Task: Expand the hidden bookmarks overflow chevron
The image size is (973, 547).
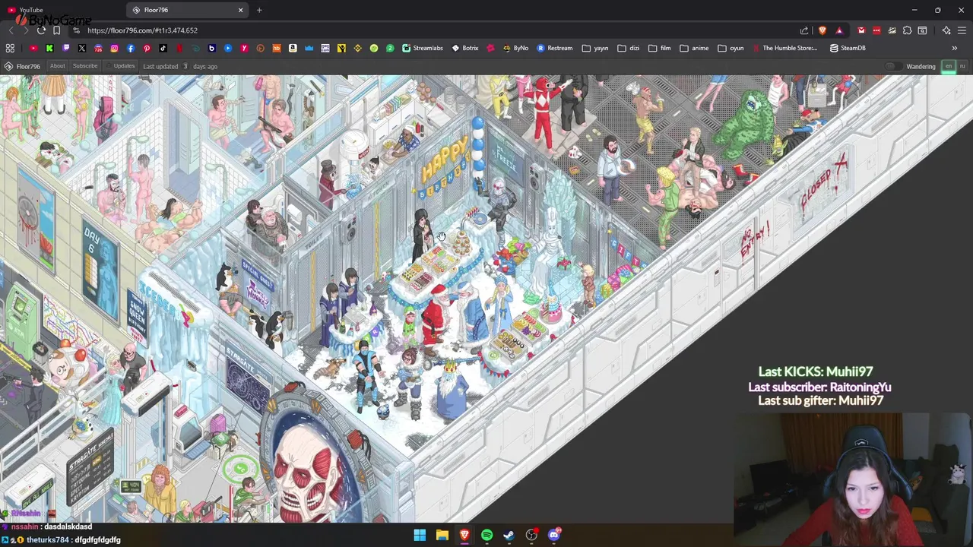Action: tap(954, 48)
